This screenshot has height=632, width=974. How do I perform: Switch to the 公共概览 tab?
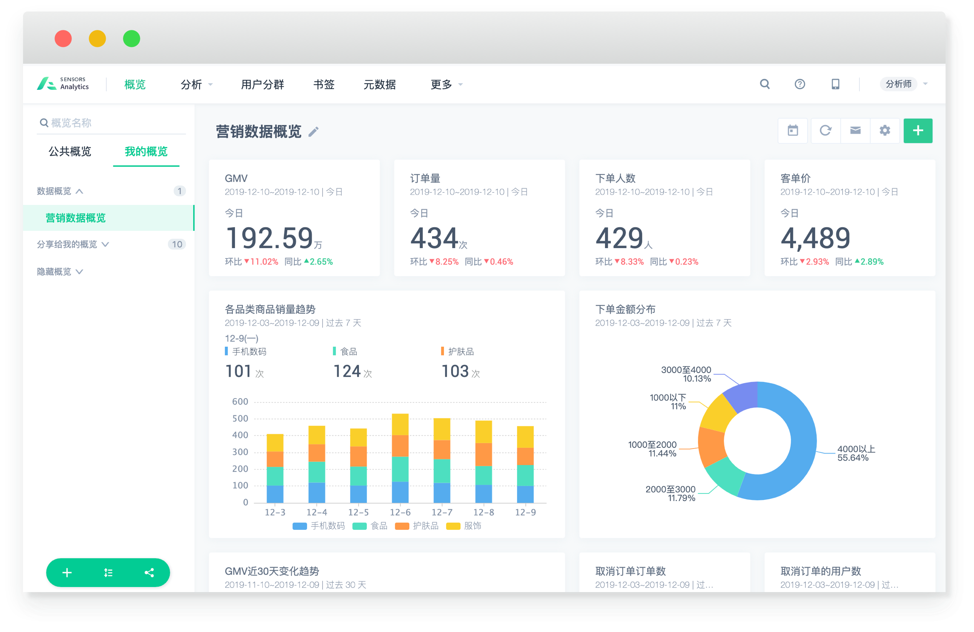[x=70, y=152]
